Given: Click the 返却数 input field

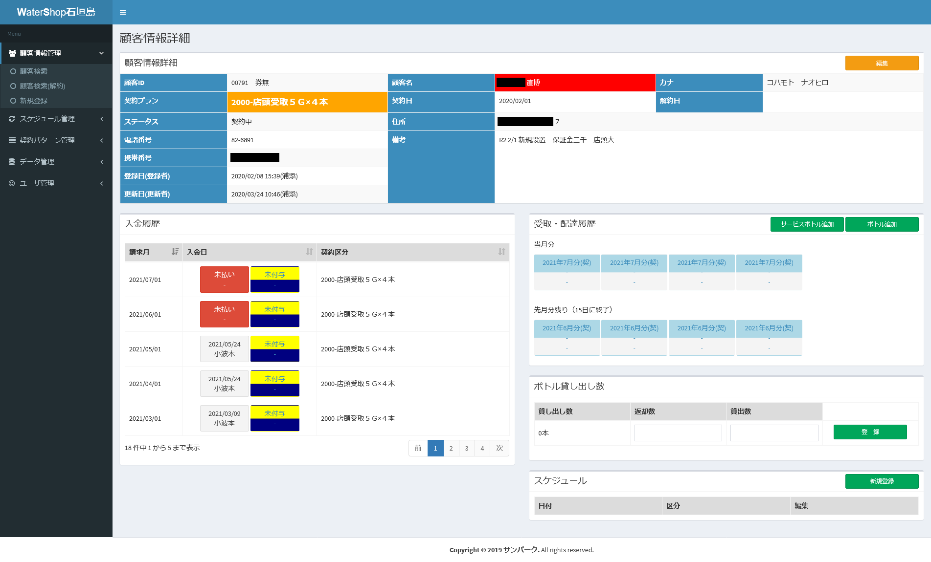Looking at the screenshot, I should point(678,433).
